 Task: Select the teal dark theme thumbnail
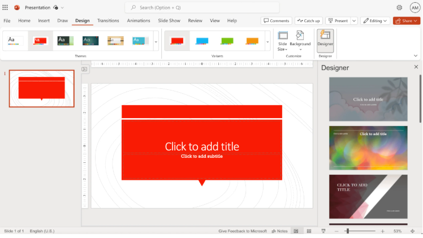(x=90, y=41)
